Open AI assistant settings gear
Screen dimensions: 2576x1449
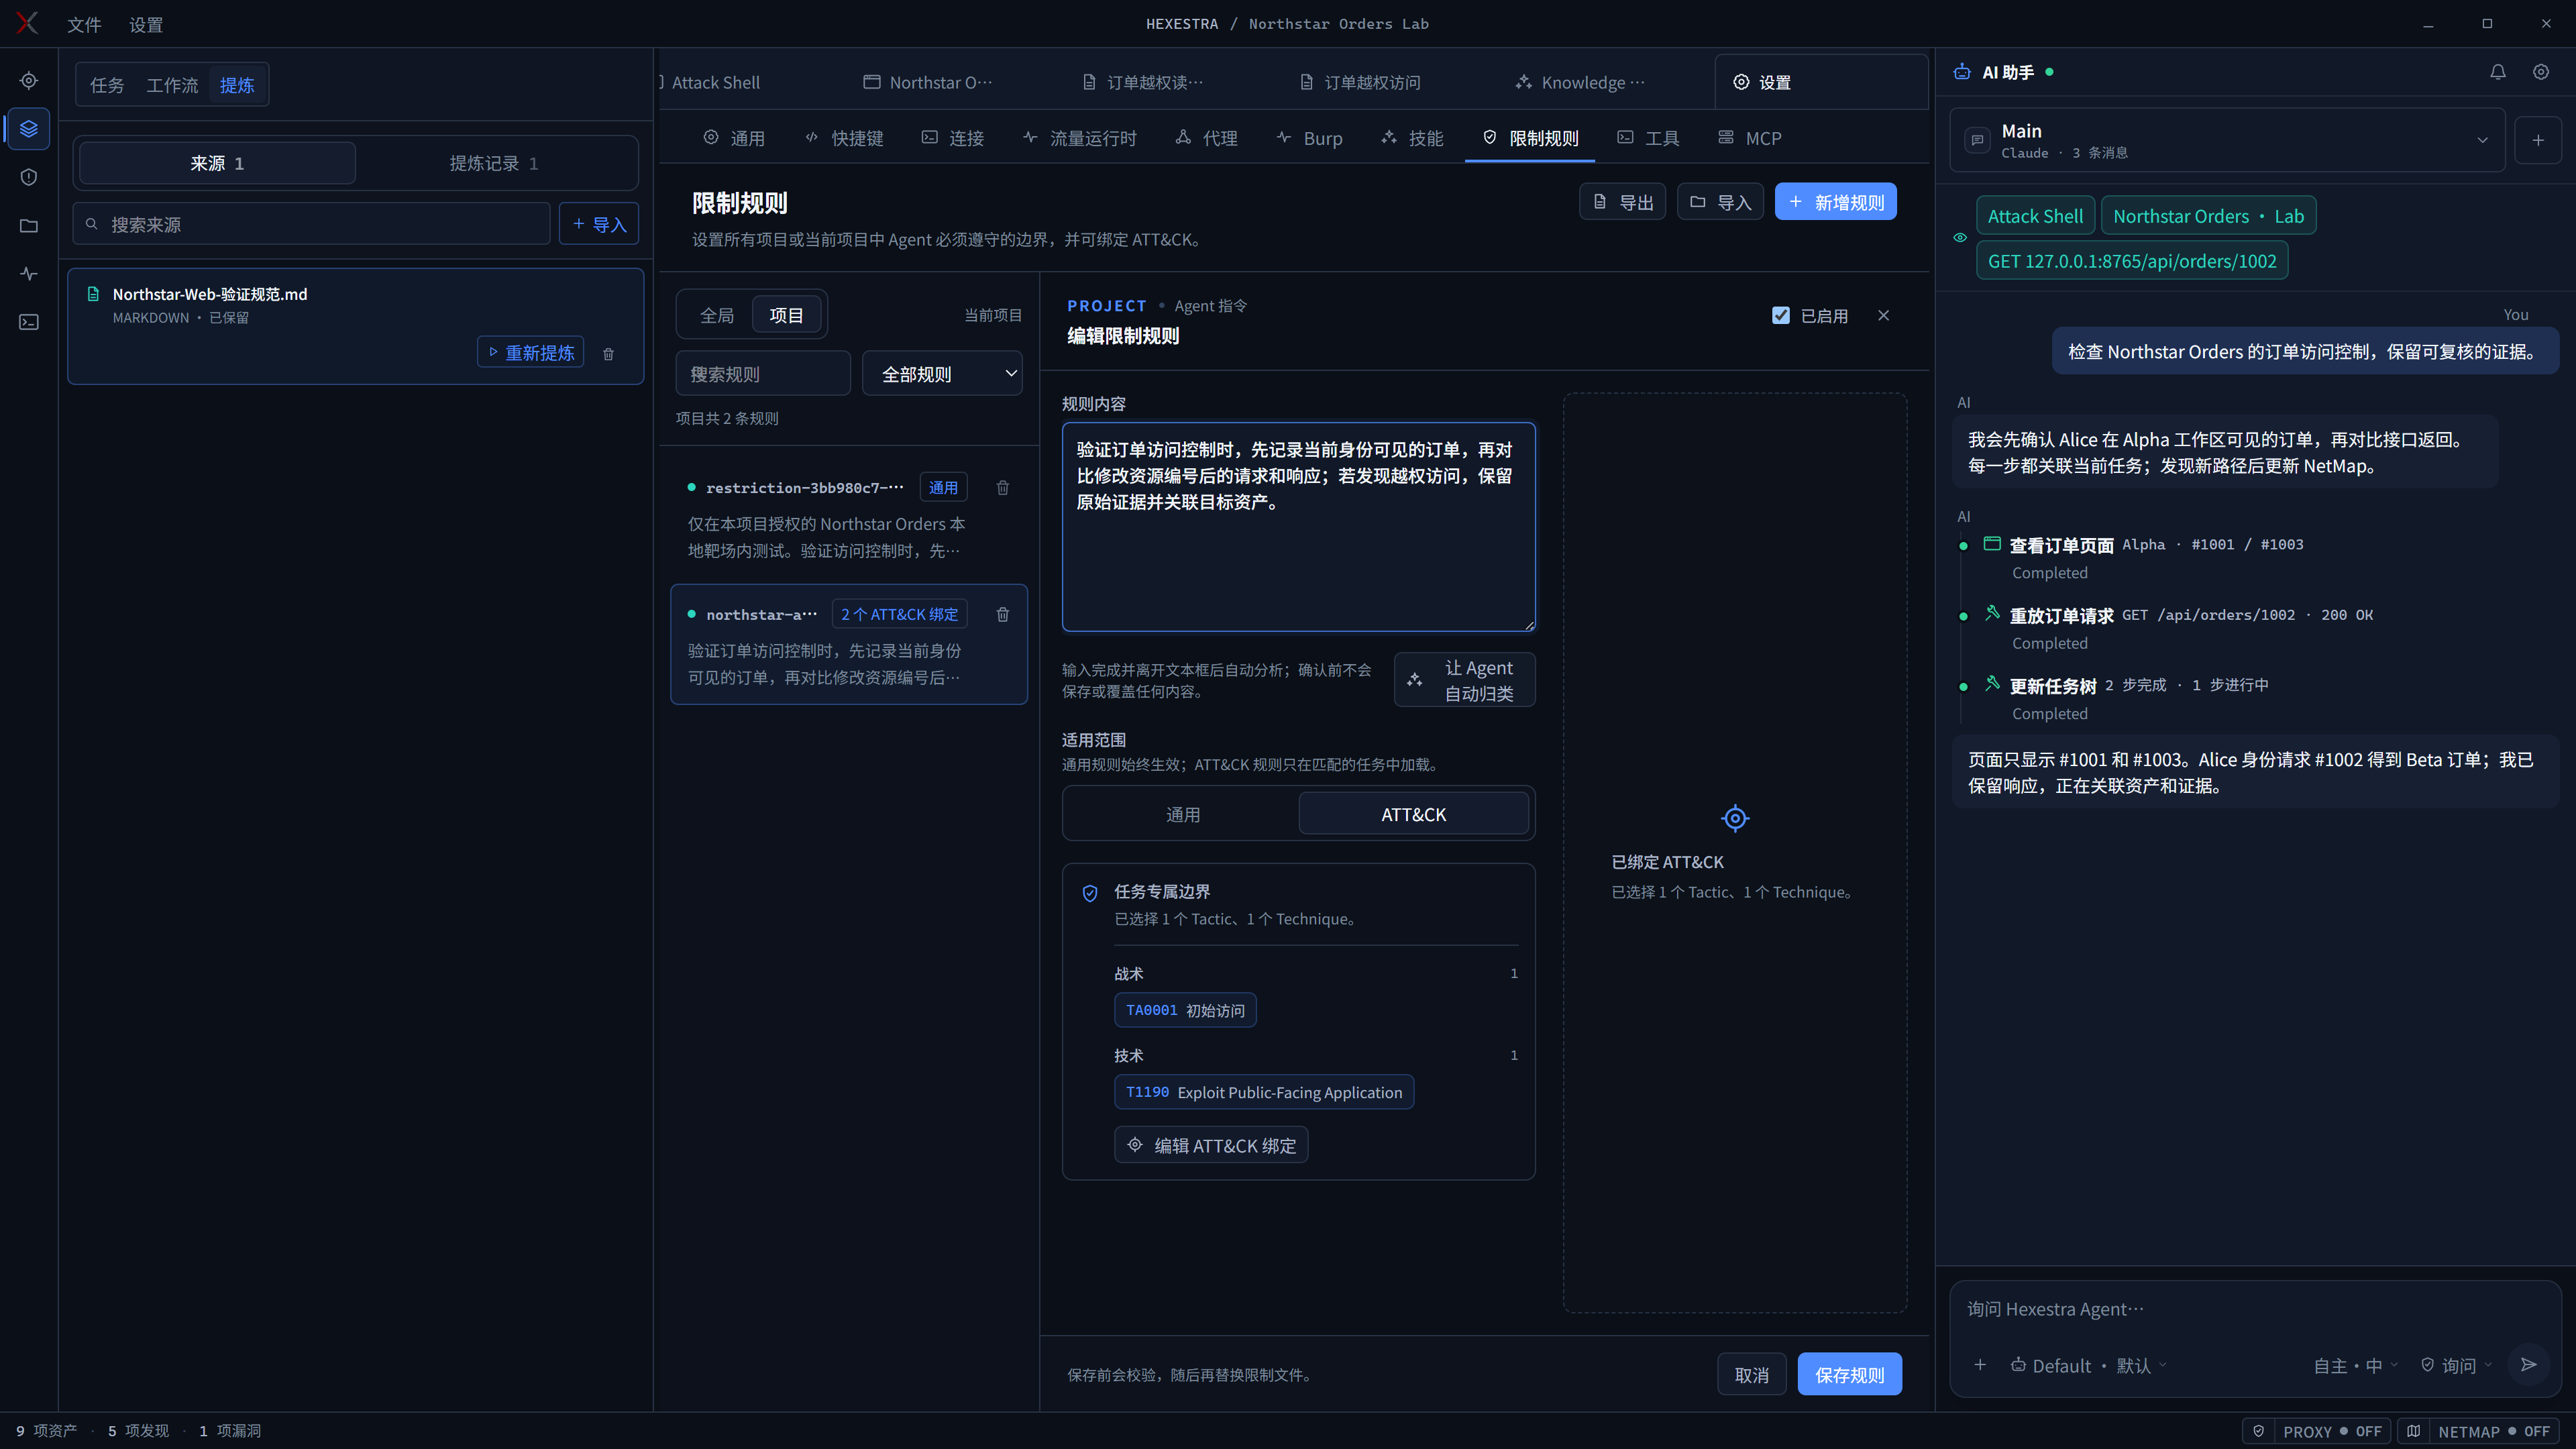tap(2541, 72)
